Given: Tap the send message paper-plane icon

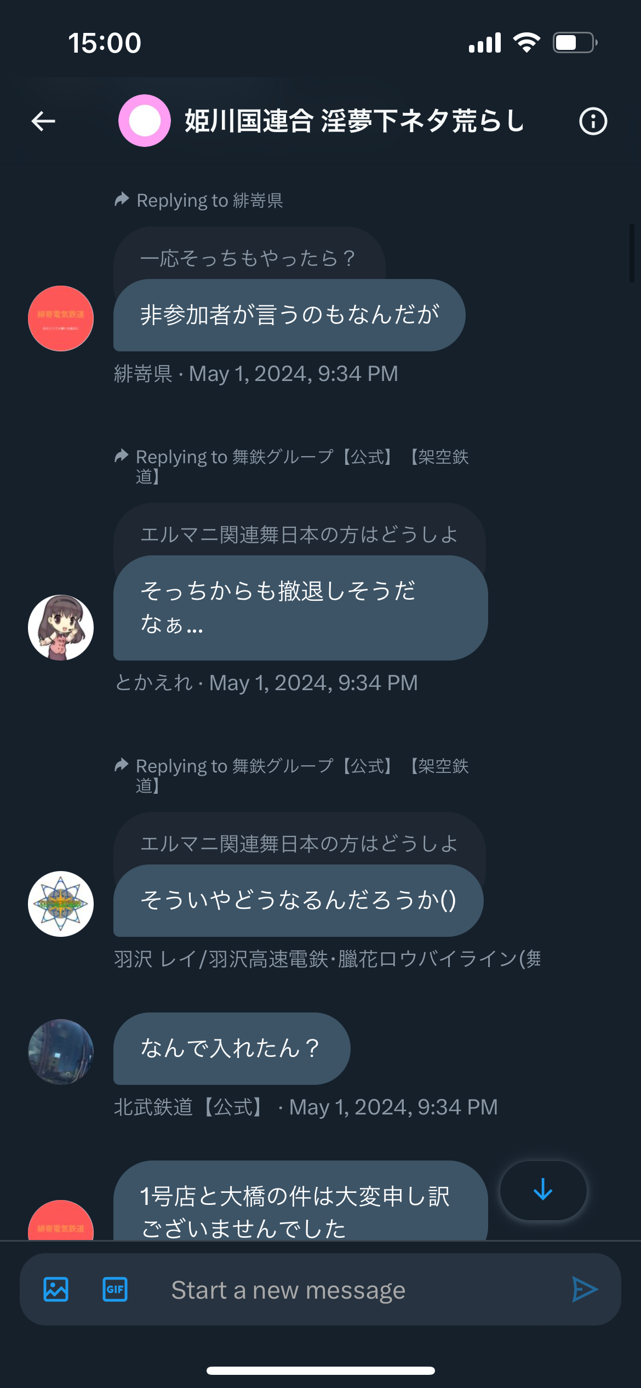Looking at the screenshot, I should click(585, 1289).
